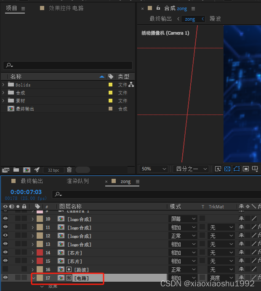Viewport: 261px width, 291px height.
Task: Toggle visibility of layer 12 logo合成
Action: click(5, 235)
